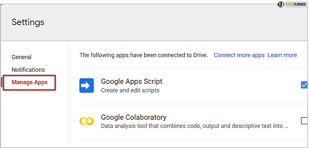Click the Google Colaboratory CO logo icon
Image resolution: width=309 pixels, height=148 pixels.
(86, 121)
